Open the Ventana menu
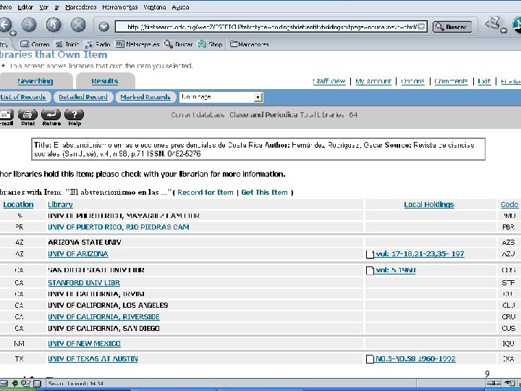 (155, 7)
